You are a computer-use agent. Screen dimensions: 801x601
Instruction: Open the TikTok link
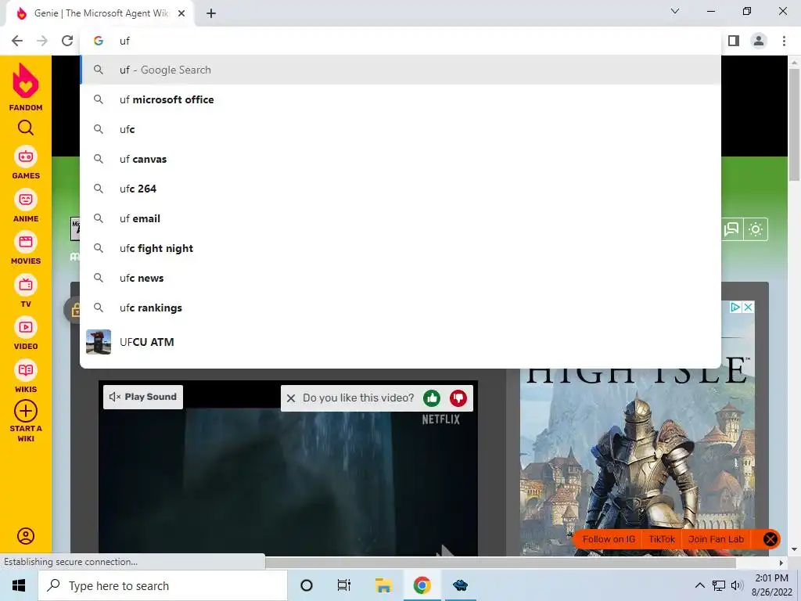click(662, 539)
